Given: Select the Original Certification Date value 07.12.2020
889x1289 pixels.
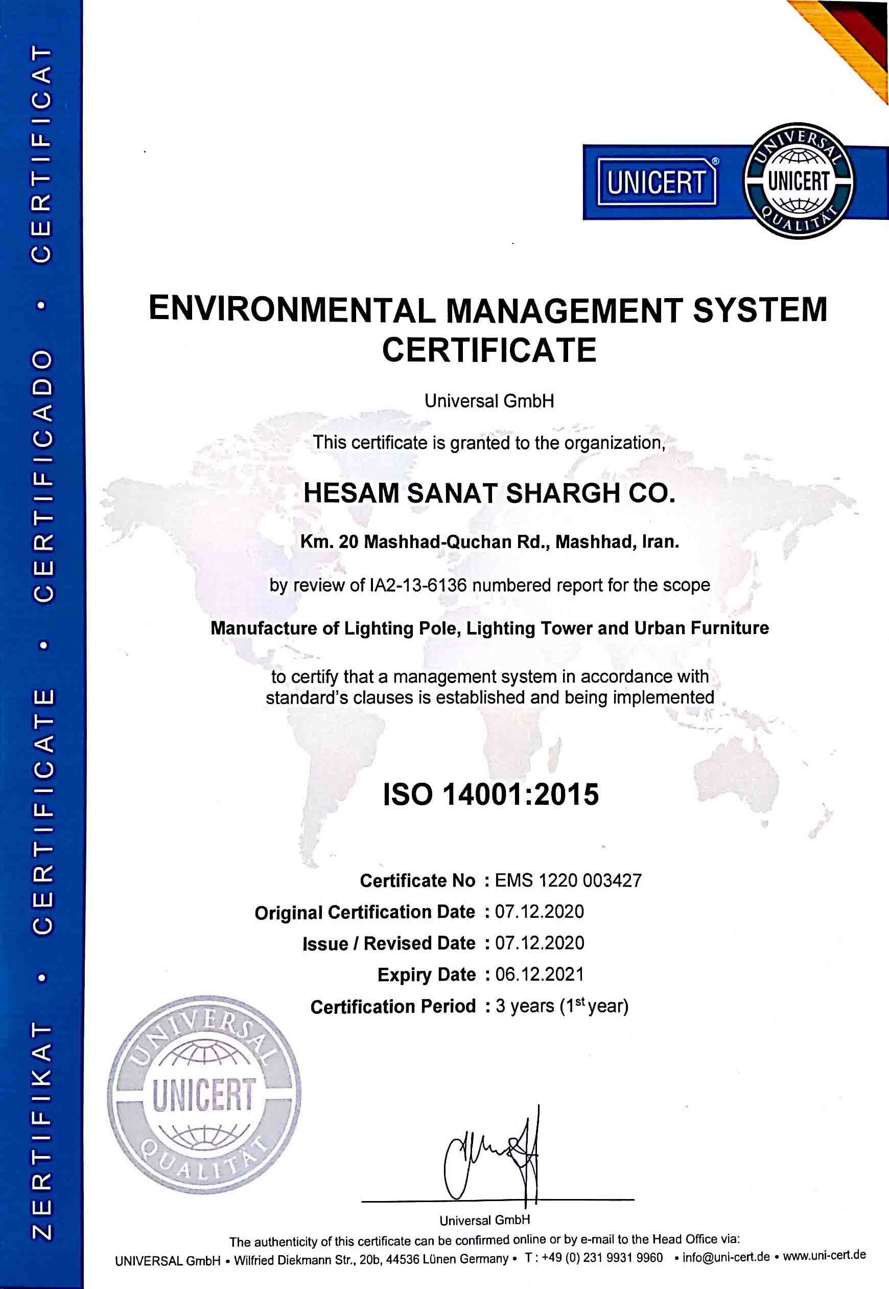Looking at the screenshot, I should (x=539, y=912).
